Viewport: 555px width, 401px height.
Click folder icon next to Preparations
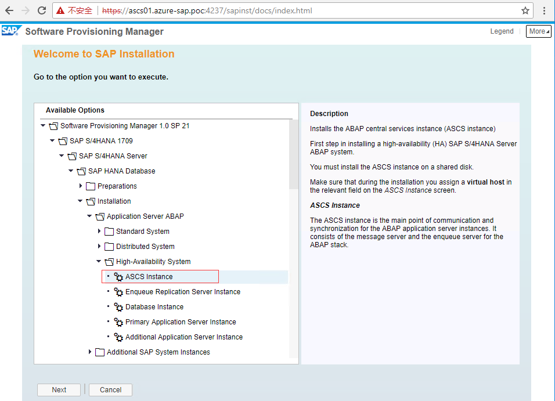(x=91, y=186)
